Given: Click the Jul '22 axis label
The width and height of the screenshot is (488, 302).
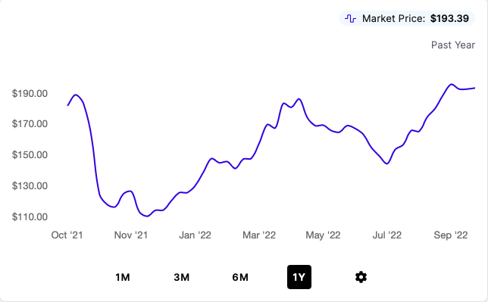Looking at the screenshot, I should (x=387, y=235).
